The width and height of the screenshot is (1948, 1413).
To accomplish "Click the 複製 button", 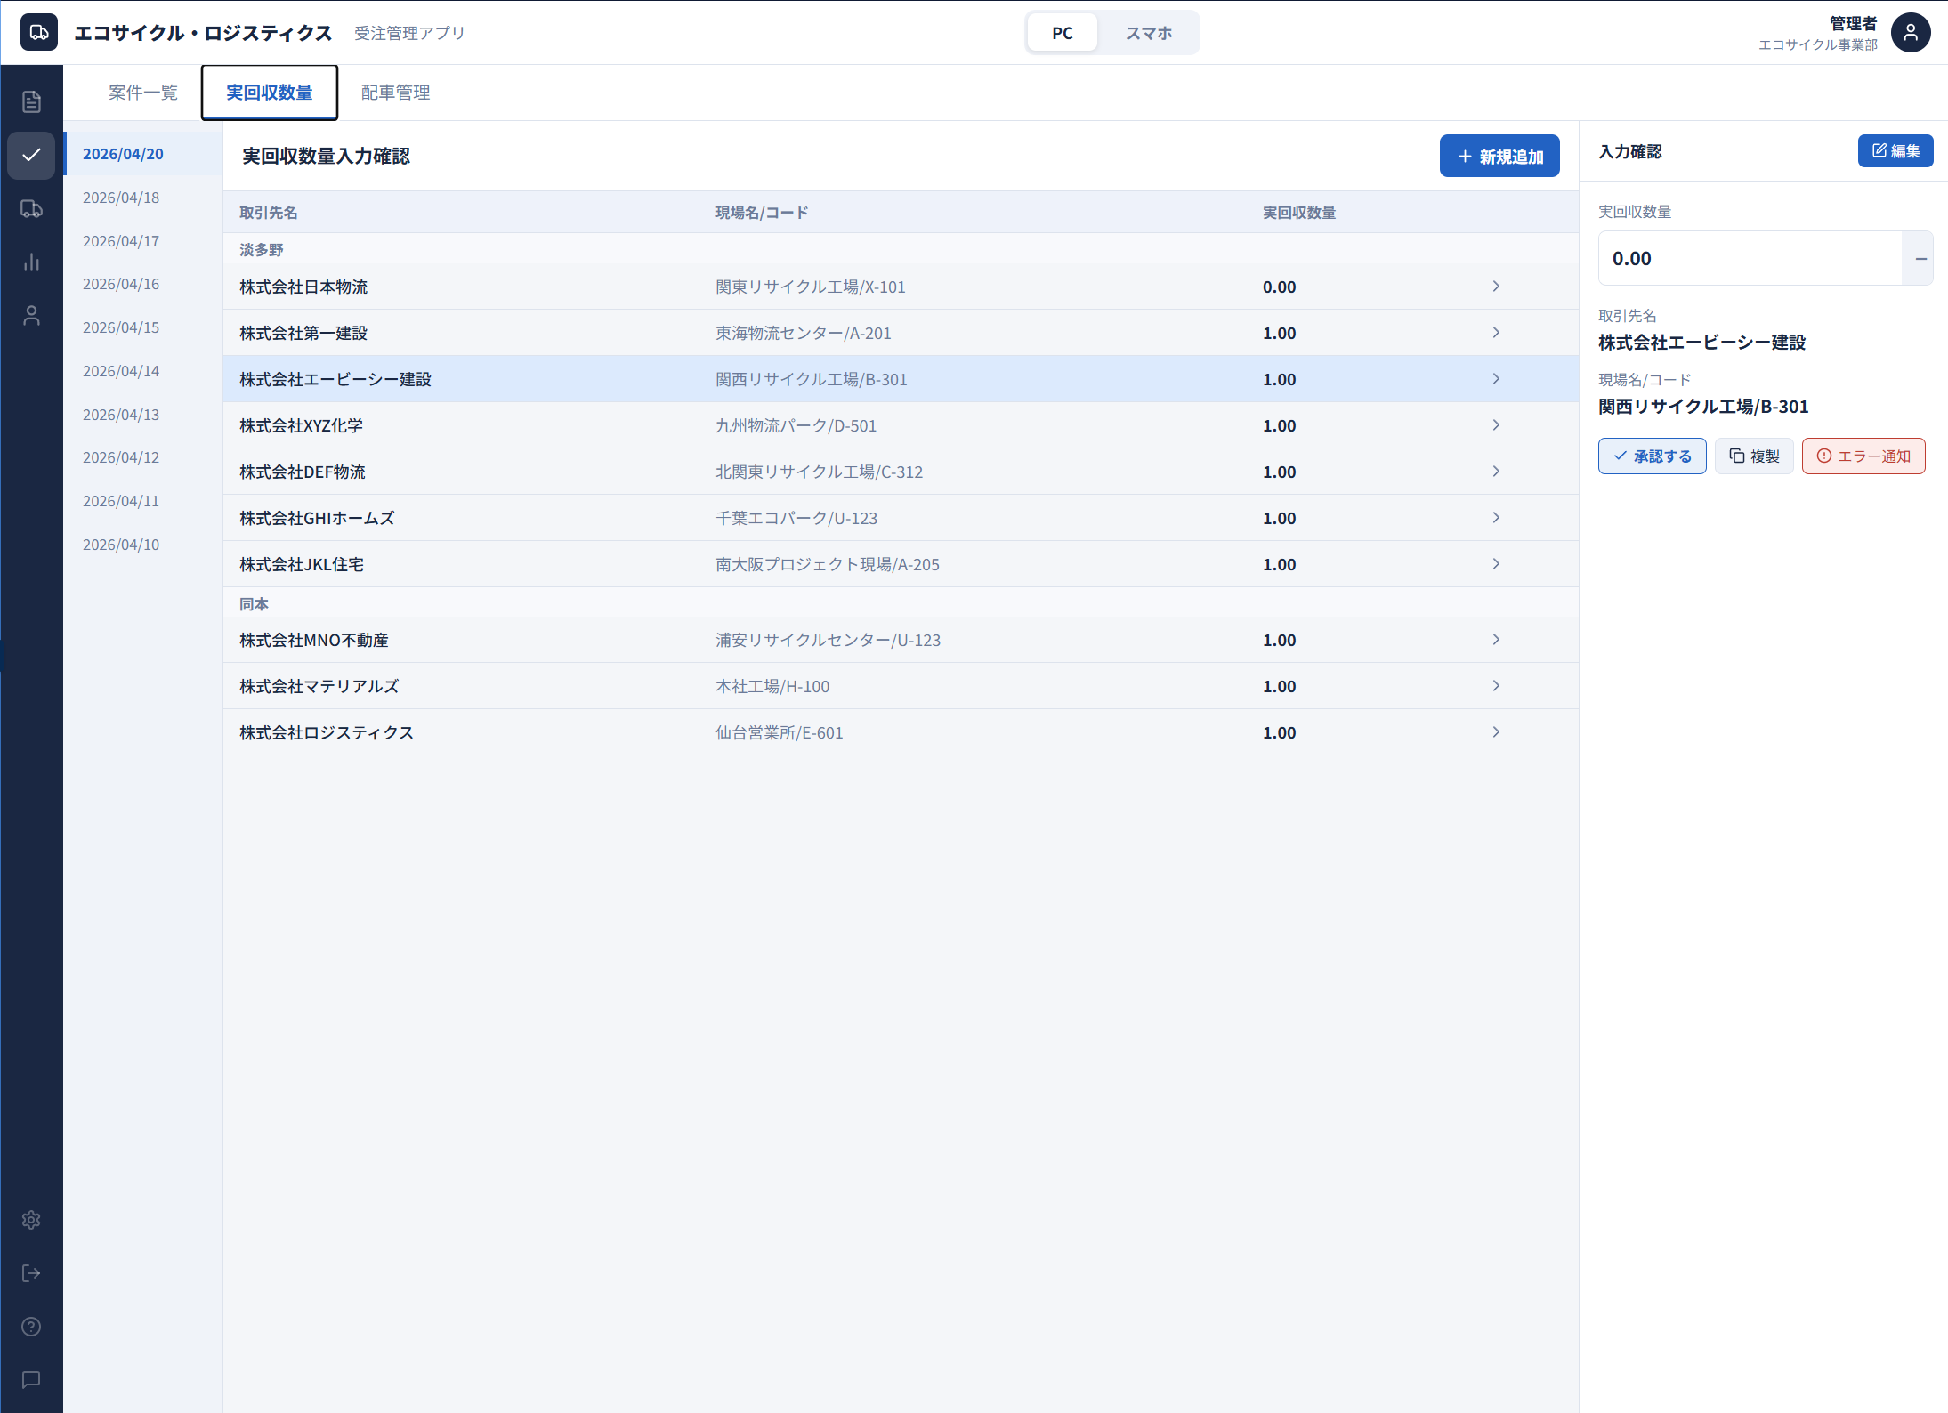I will (x=1754, y=456).
